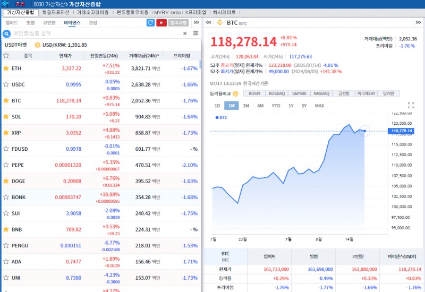The width and height of the screenshot is (425, 292).
Task: Click the blue refresh icon
Action: tap(150, 23)
